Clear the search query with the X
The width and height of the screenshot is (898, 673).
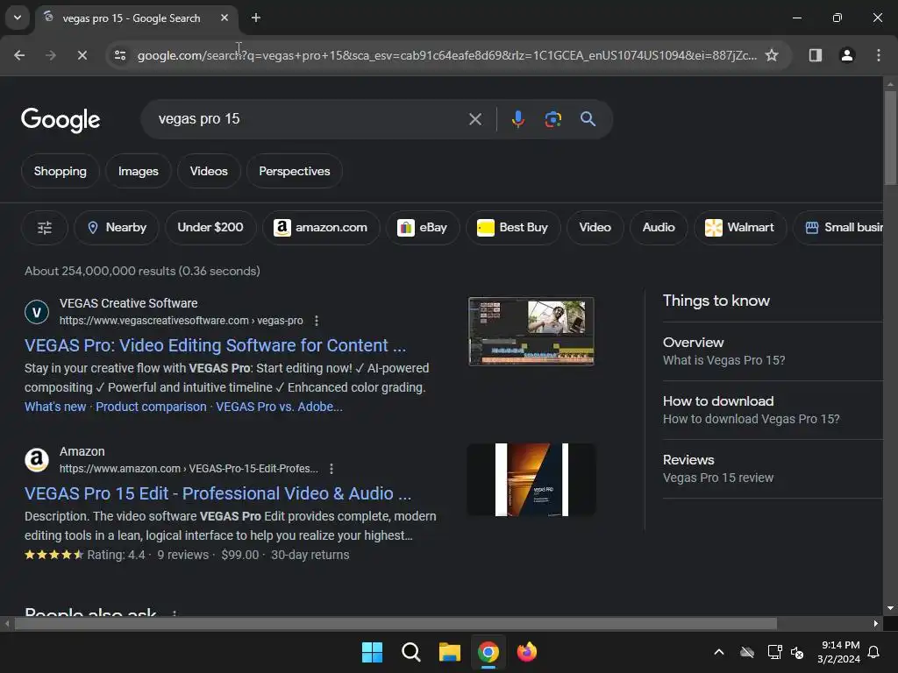pyautogui.click(x=475, y=119)
